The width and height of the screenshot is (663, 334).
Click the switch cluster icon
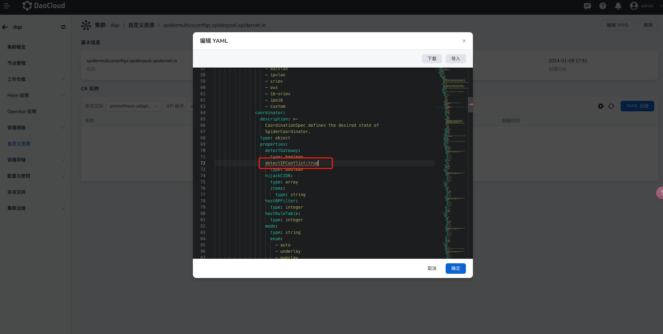(63, 27)
